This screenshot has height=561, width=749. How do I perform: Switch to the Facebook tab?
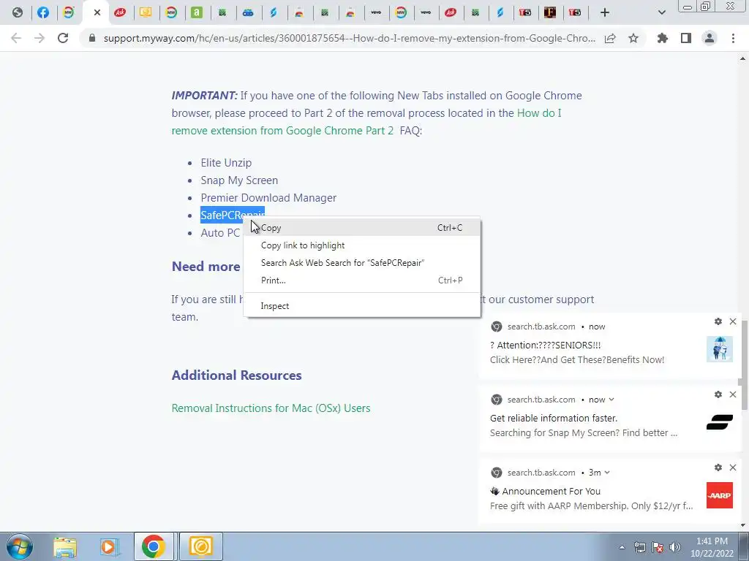[x=43, y=12]
